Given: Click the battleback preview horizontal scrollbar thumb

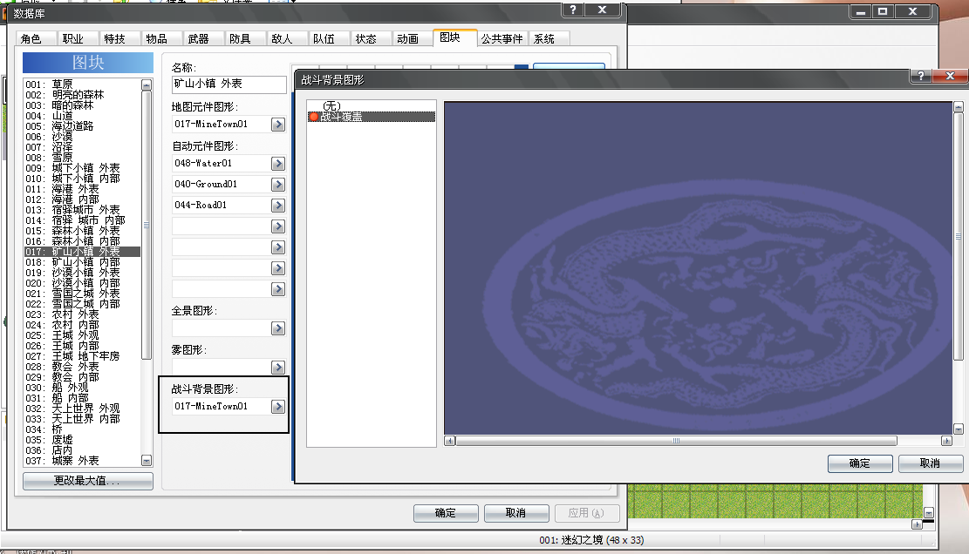Looking at the screenshot, I should click(x=677, y=441).
